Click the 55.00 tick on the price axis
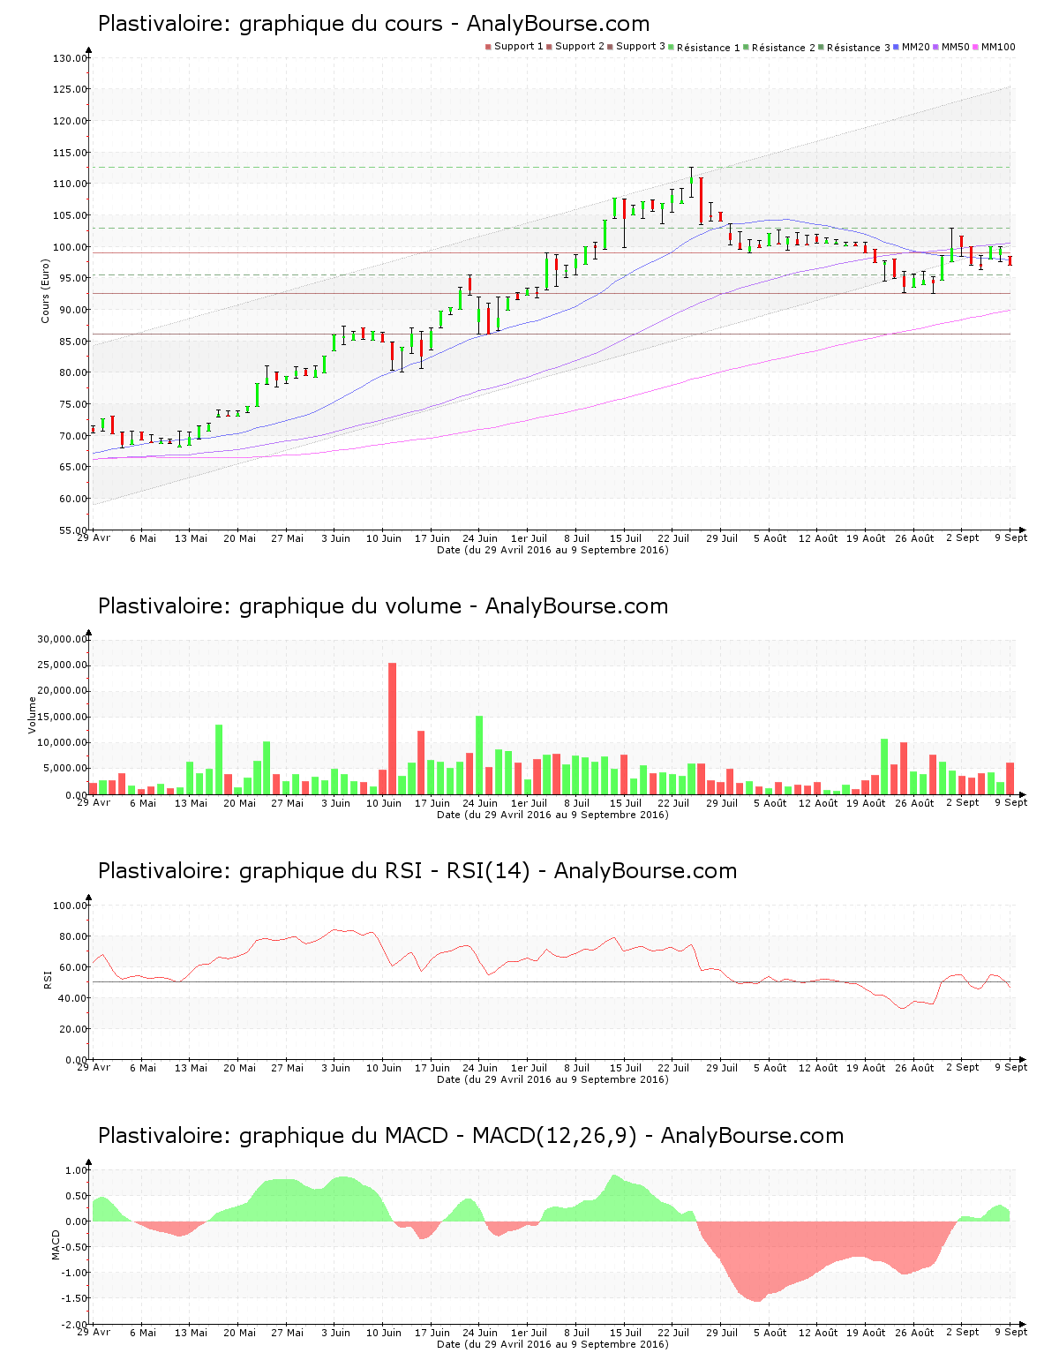The image size is (1059, 1368). coord(72,530)
